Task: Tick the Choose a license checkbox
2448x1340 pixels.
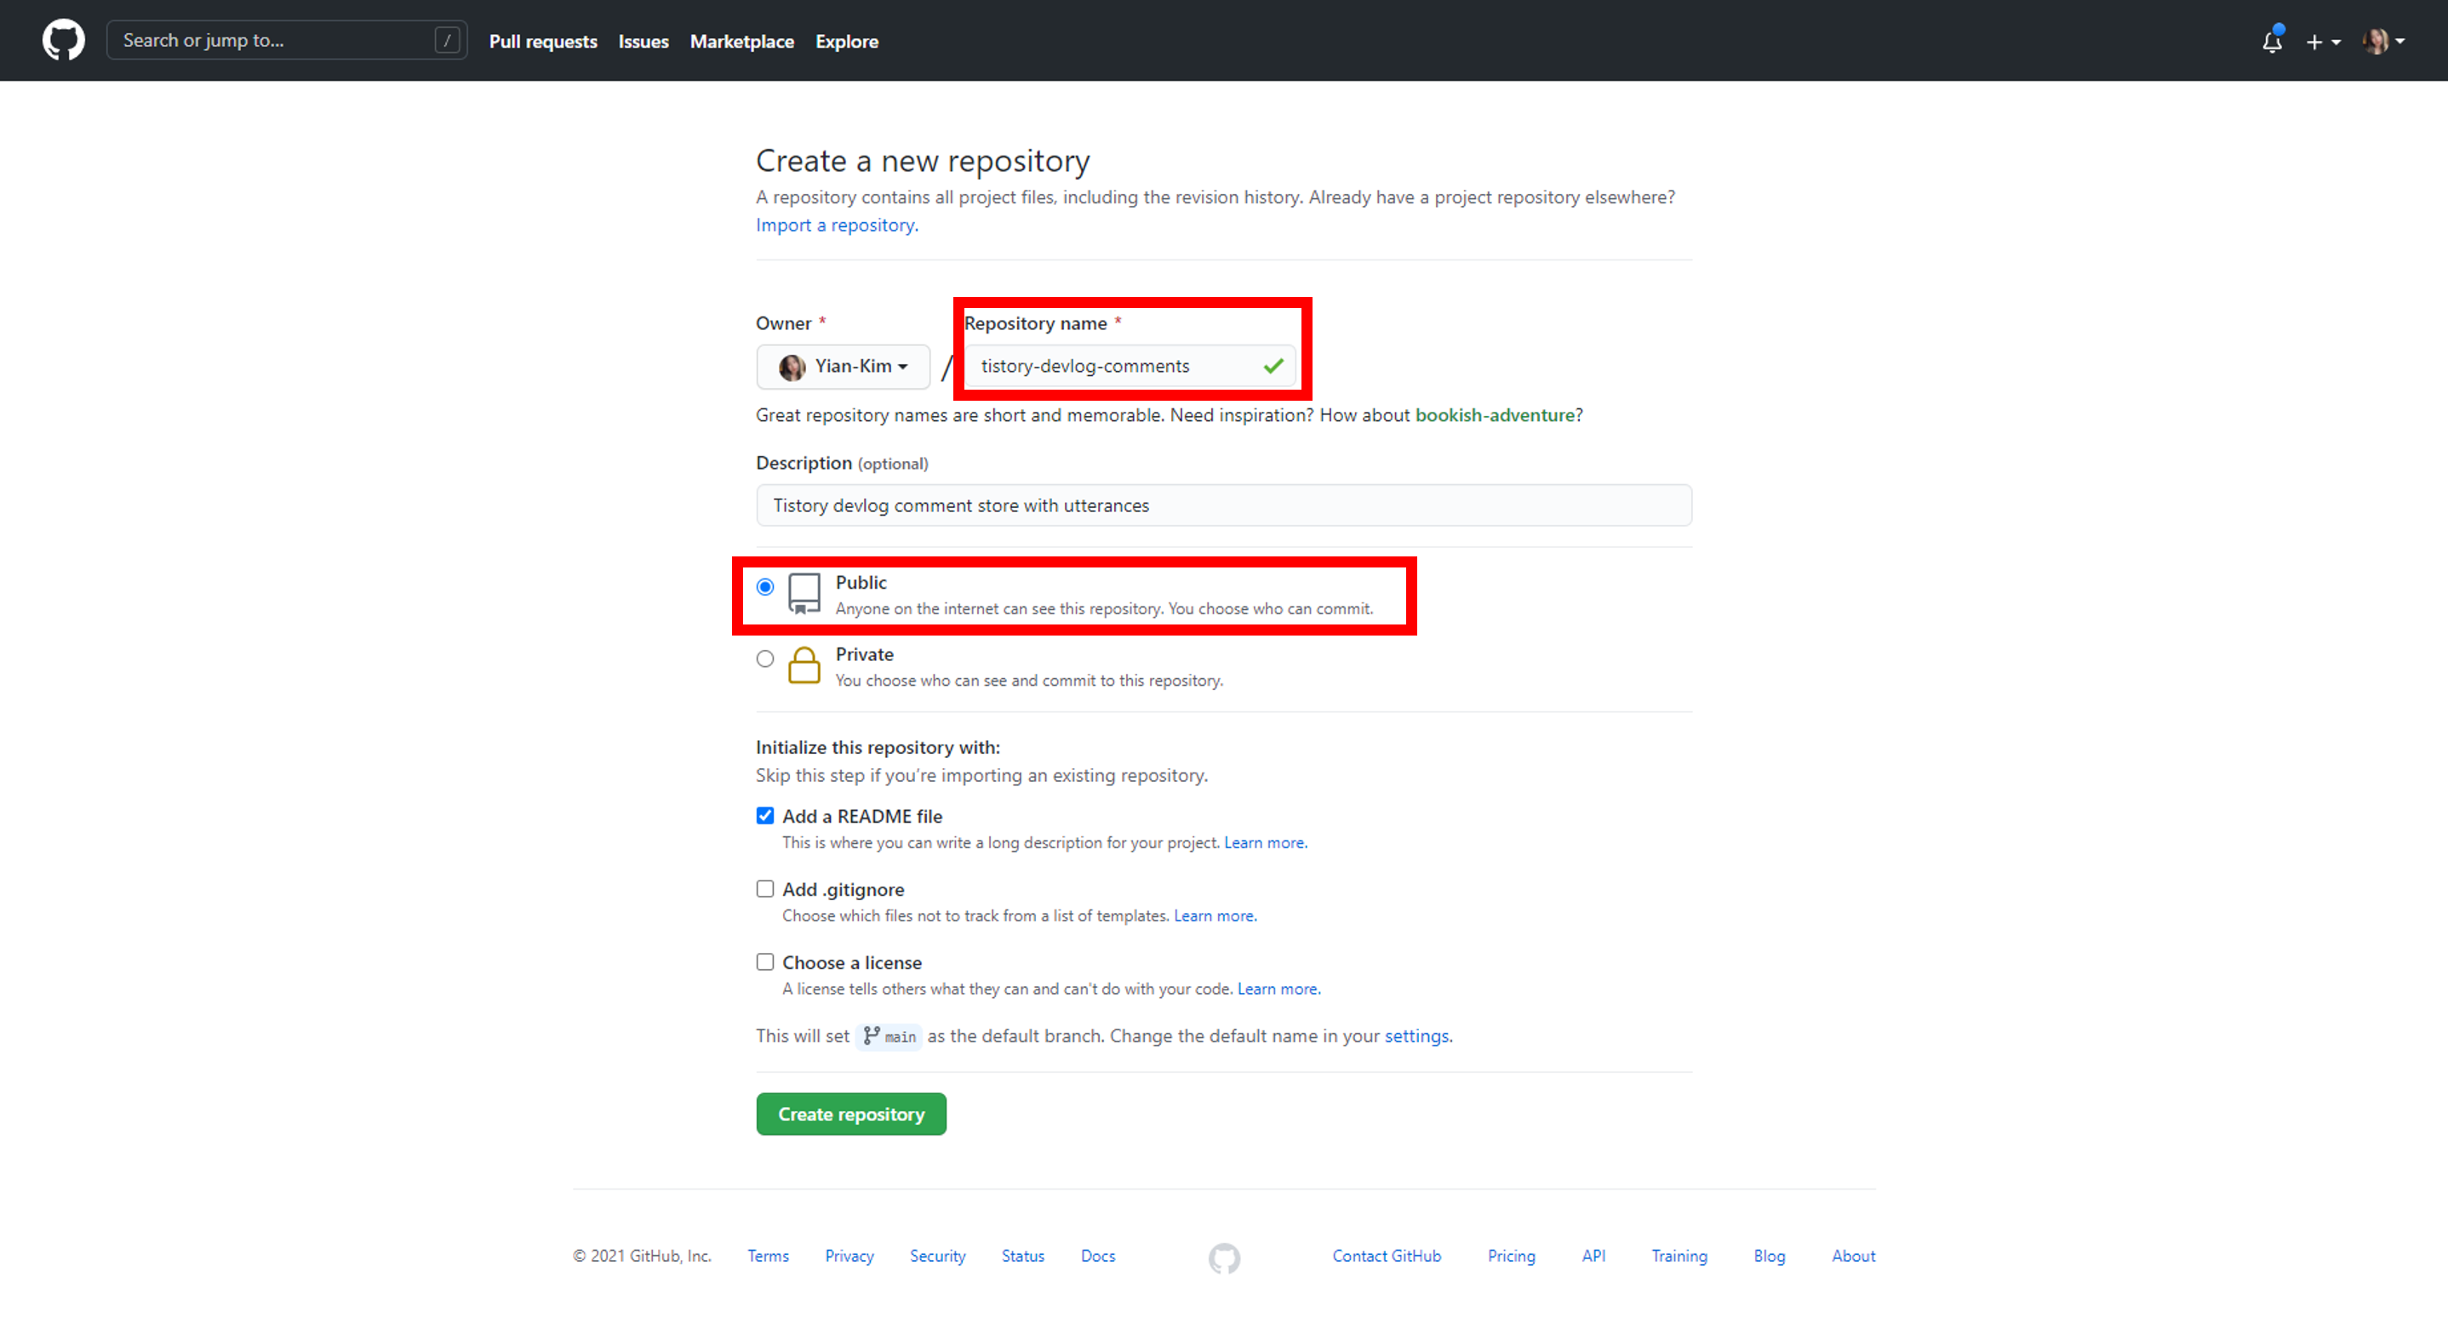Action: pos(765,962)
